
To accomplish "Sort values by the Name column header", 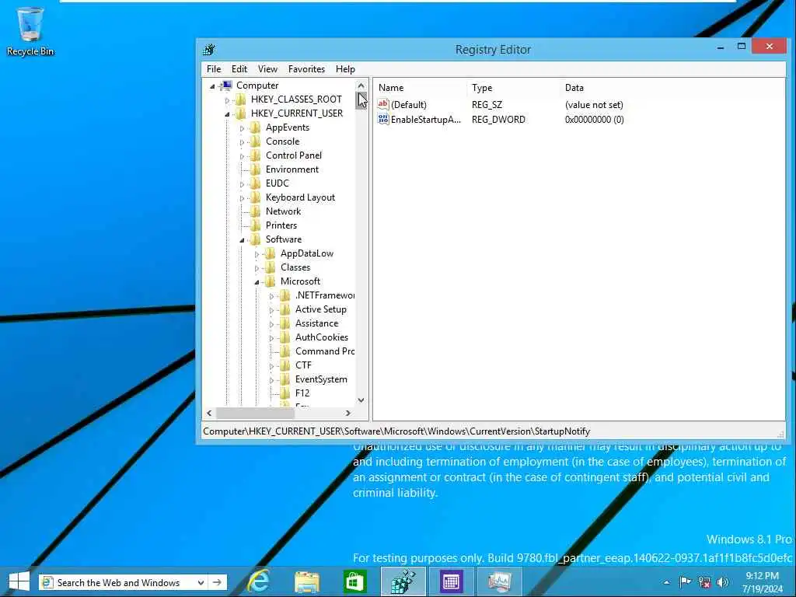I will coord(421,88).
